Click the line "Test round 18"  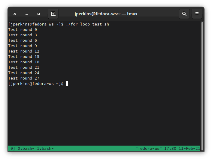tap(24, 62)
